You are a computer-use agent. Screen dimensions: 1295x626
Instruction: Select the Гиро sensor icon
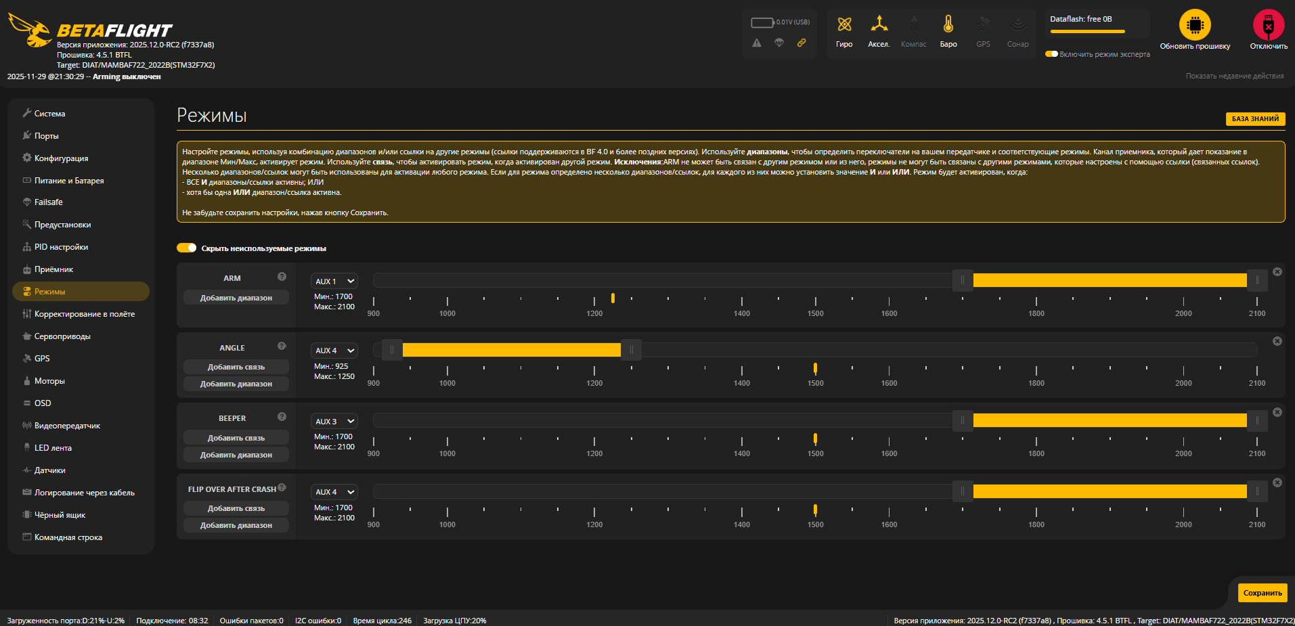(x=844, y=26)
